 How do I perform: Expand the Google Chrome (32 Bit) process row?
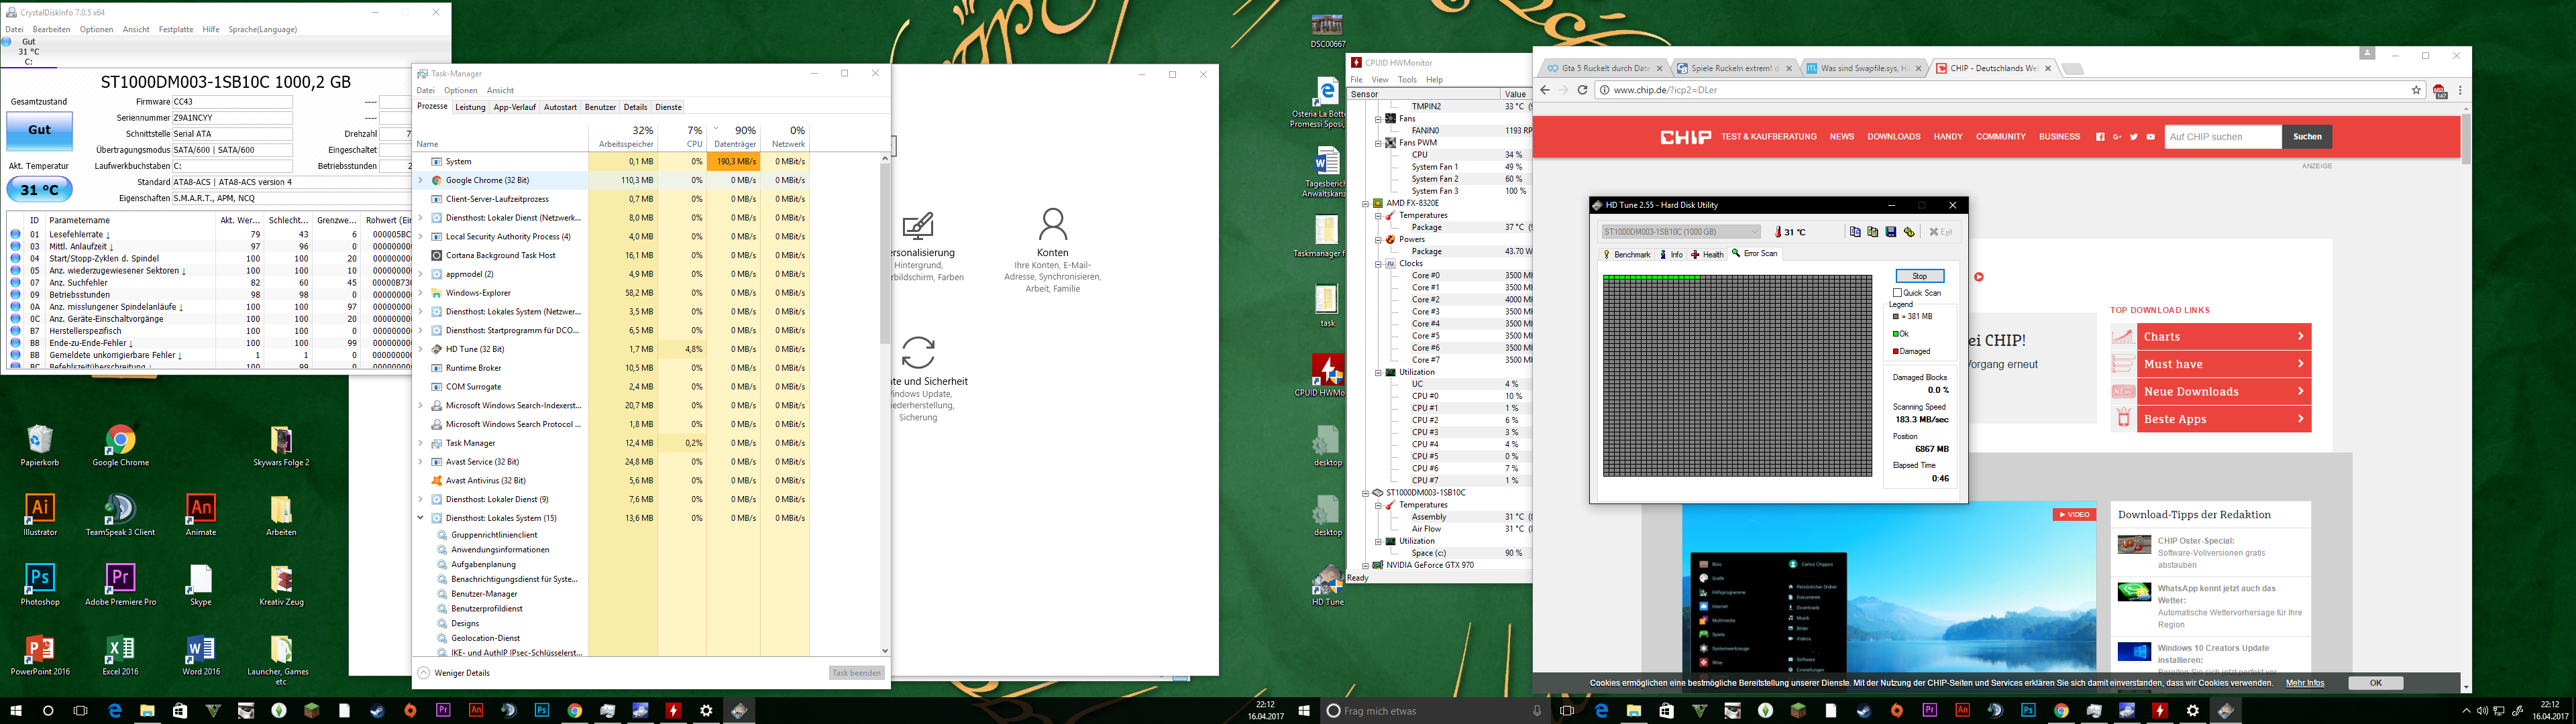point(421,180)
